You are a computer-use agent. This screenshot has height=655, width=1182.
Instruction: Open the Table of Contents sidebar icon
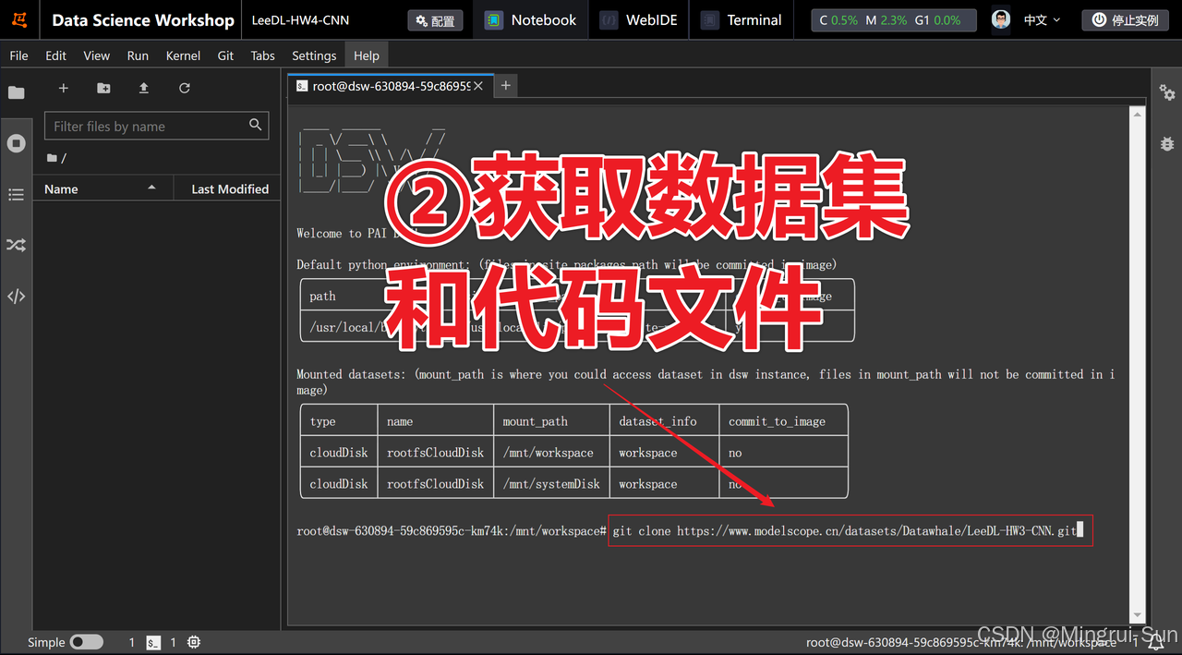(x=16, y=194)
